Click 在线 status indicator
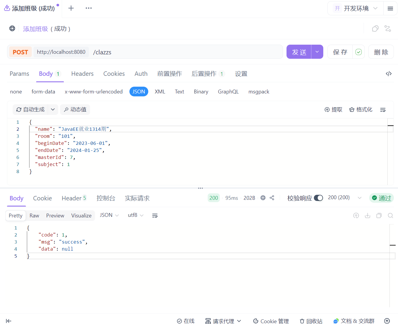 [x=186, y=321]
